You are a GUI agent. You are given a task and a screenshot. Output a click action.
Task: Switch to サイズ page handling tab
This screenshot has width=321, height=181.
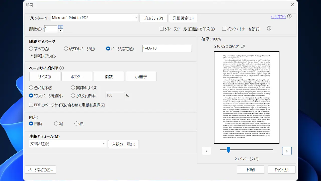(45, 77)
